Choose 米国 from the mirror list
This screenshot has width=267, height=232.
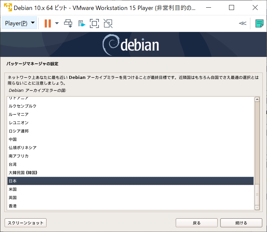131,189
